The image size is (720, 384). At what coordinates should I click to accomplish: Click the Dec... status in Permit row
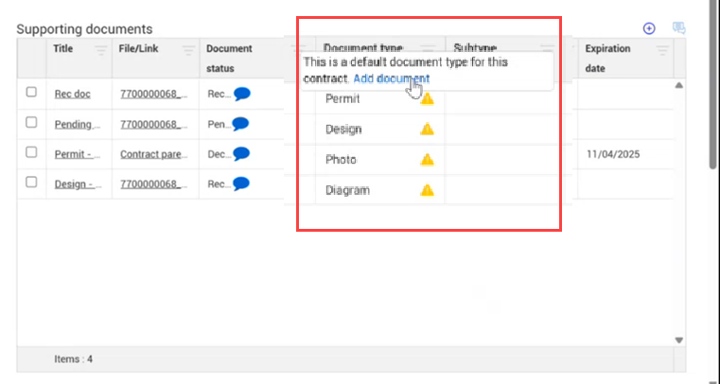pos(220,154)
